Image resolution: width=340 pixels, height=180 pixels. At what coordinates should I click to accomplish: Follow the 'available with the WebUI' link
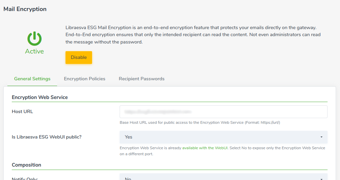coord(205,148)
